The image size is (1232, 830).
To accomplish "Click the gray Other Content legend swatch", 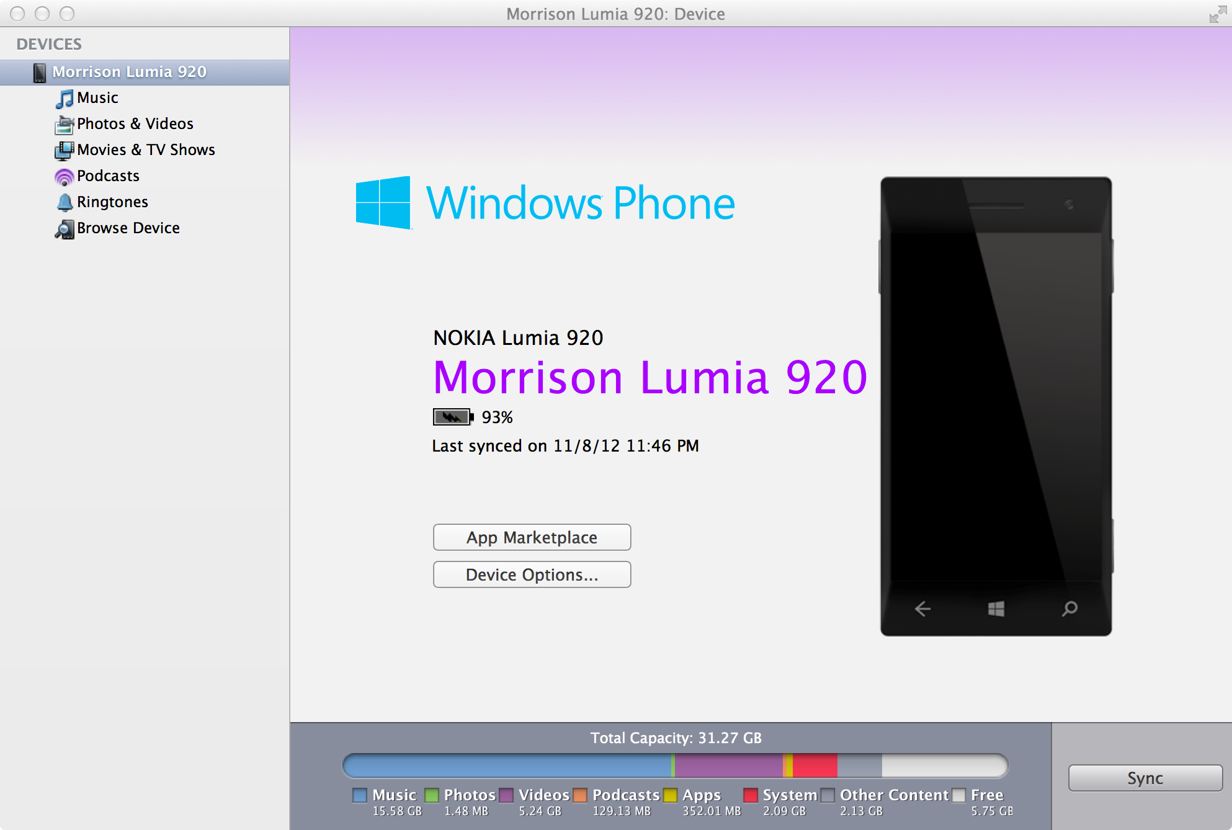I will 828,795.
